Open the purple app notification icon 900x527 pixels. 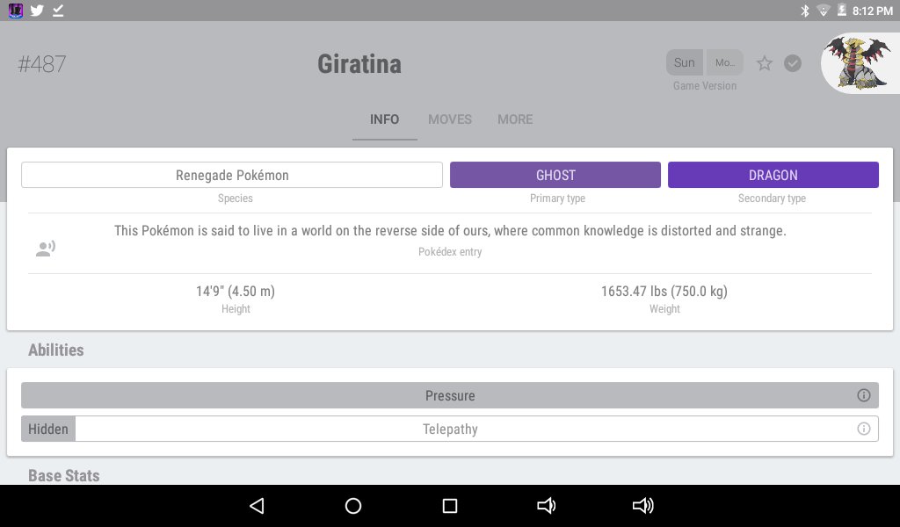(16, 11)
